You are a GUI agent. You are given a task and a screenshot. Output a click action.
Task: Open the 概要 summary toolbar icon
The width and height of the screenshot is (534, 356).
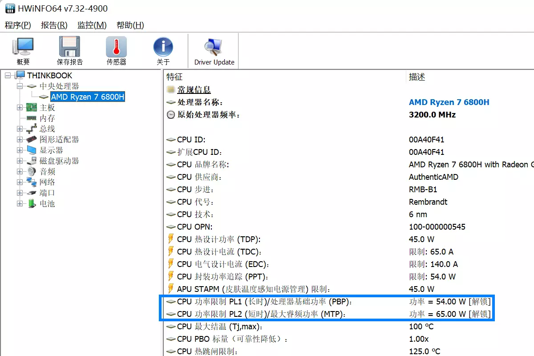23,47
